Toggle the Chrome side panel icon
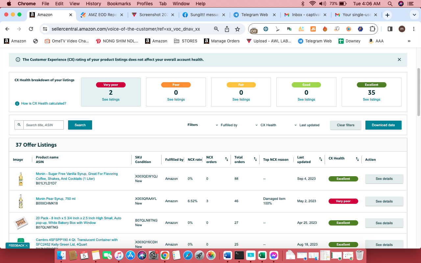The width and height of the screenshot is (421, 263). click(390, 29)
